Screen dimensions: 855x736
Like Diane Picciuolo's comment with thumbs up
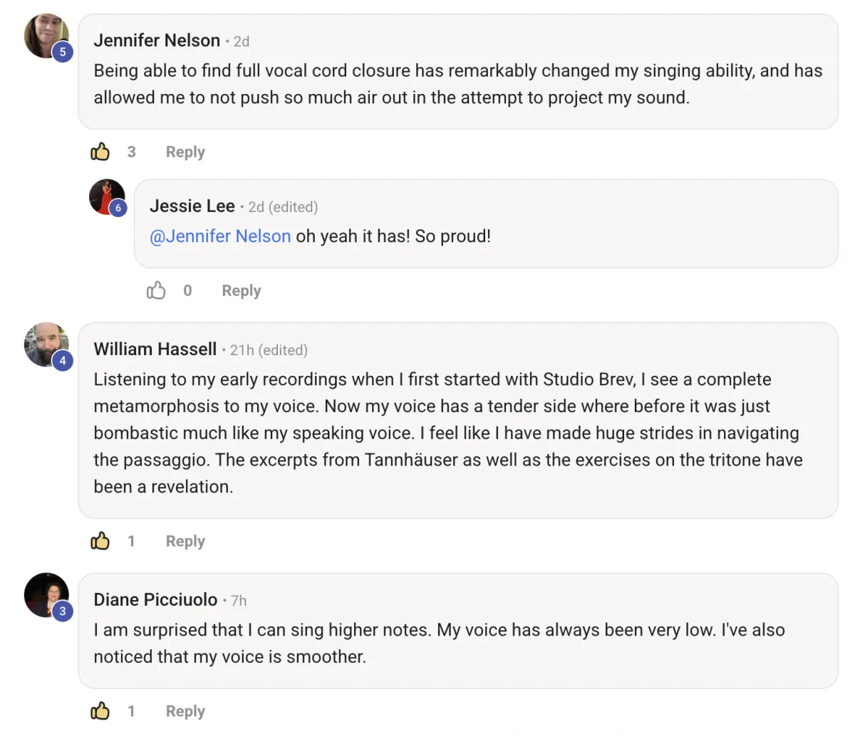[x=100, y=711]
